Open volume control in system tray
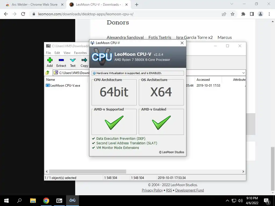Viewport: 275px width, 206px height. coord(240,201)
